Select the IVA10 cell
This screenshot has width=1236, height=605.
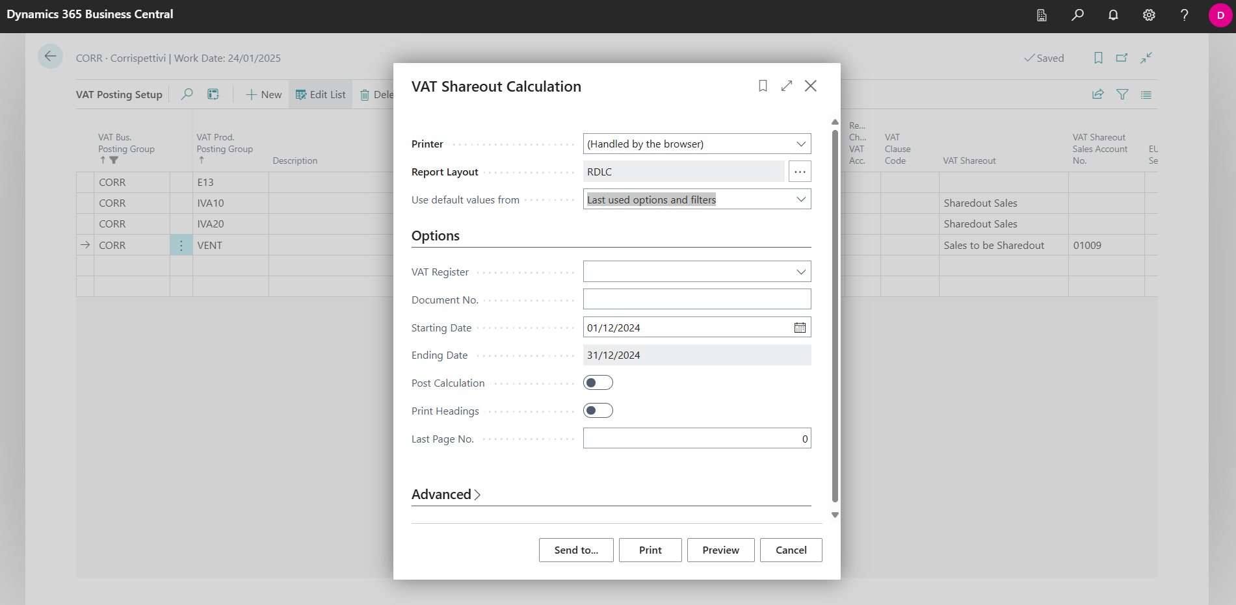(231, 203)
